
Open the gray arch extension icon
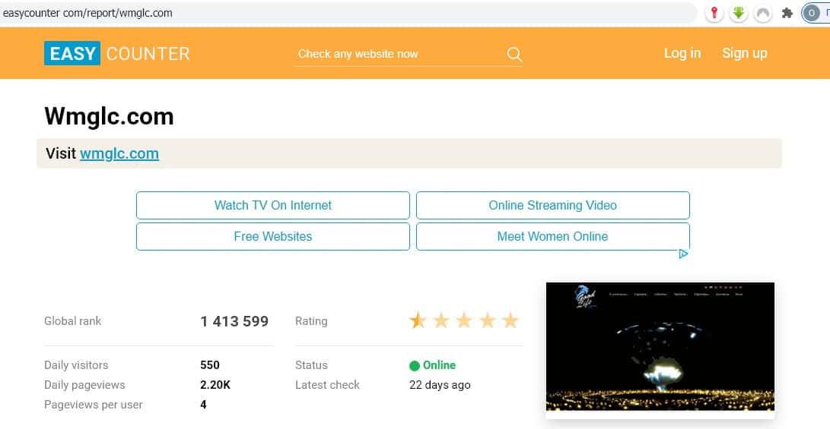762,13
